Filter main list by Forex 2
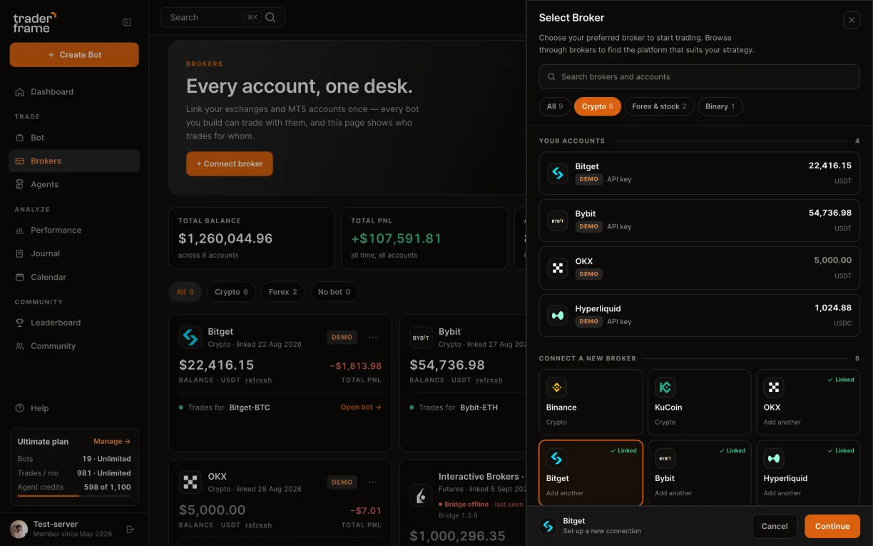Image resolution: width=873 pixels, height=546 pixels. coord(283,292)
